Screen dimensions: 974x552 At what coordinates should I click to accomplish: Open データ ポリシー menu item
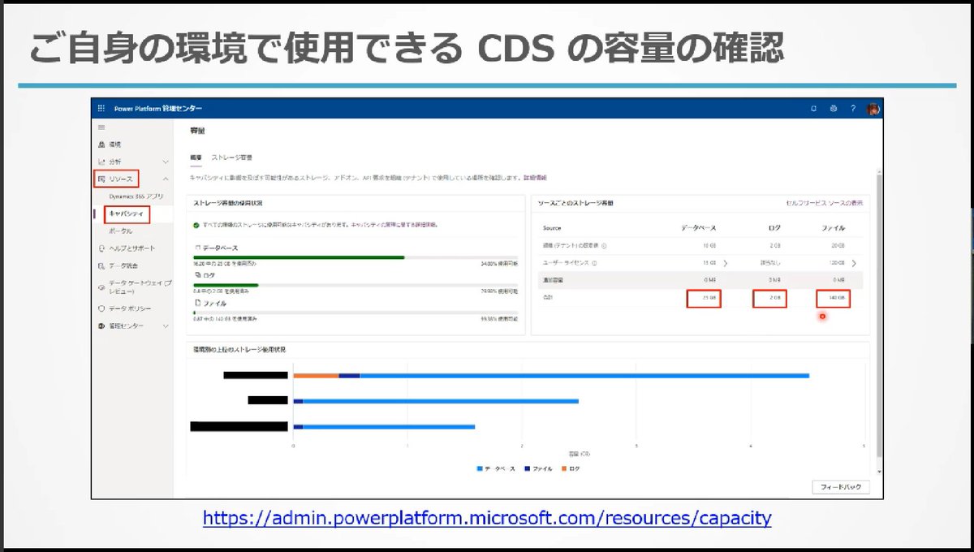click(x=130, y=308)
